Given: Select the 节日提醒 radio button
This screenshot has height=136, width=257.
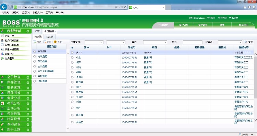Looking at the screenshot, I should click(34, 61).
